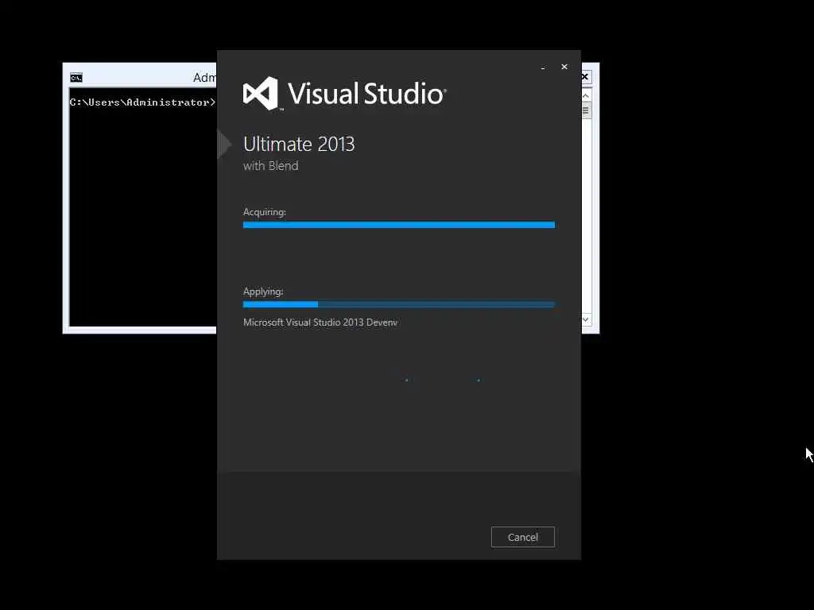The height and width of the screenshot is (610, 814).
Task: Click the Command Prompt scroll down arrow
Action: click(586, 319)
